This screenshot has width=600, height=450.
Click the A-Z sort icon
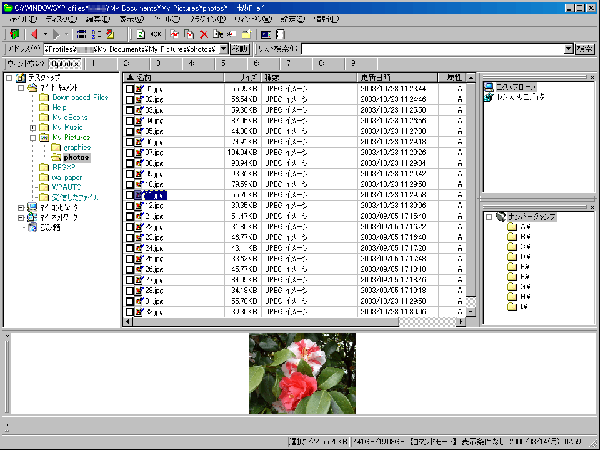click(x=96, y=34)
